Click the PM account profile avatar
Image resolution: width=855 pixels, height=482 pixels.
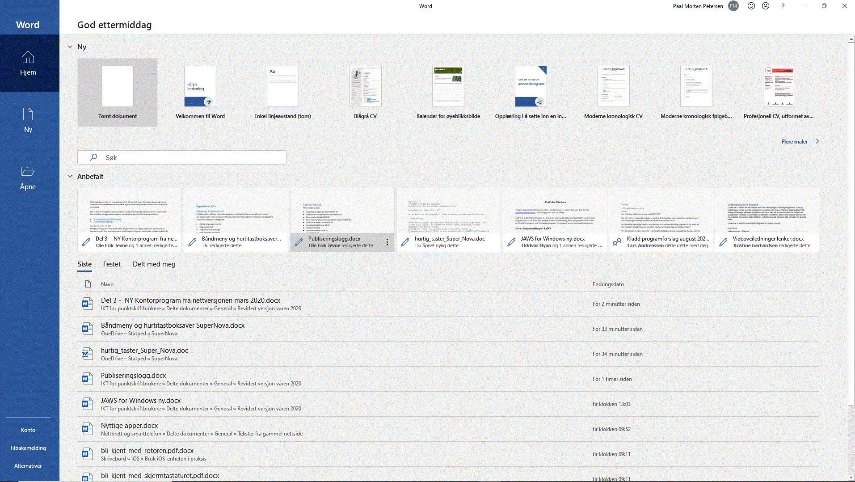[x=733, y=6]
